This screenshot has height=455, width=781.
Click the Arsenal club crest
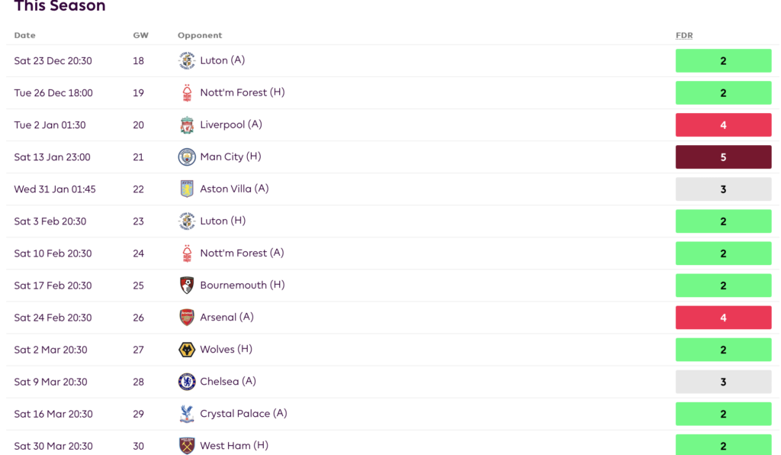tap(187, 318)
